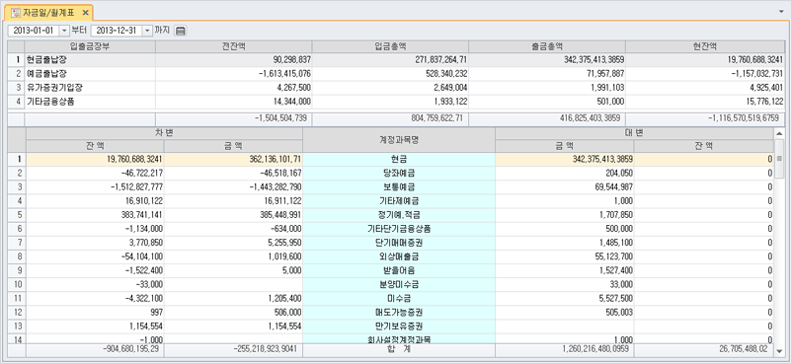The width and height of the screenshot is (792, 364).
Task: Click the upper total -1,504,504,739
Action: [281, 117]
